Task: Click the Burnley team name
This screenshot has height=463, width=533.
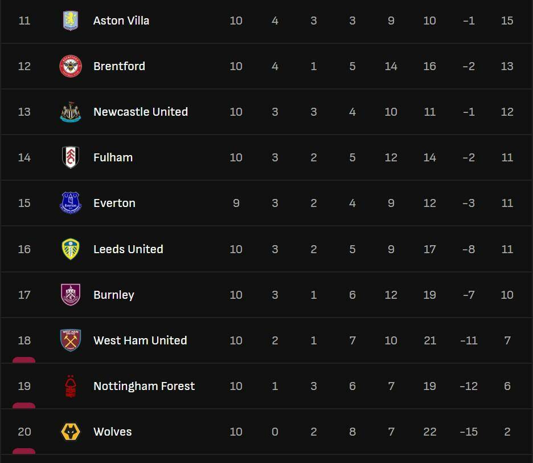Action: 114,295
